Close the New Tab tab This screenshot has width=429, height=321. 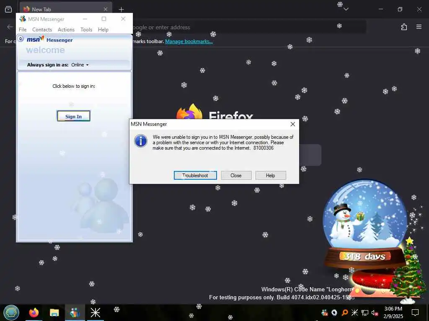tap(105, 9)
